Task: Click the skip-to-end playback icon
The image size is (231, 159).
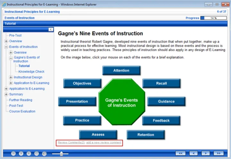Action: click(x=29, y=154)
